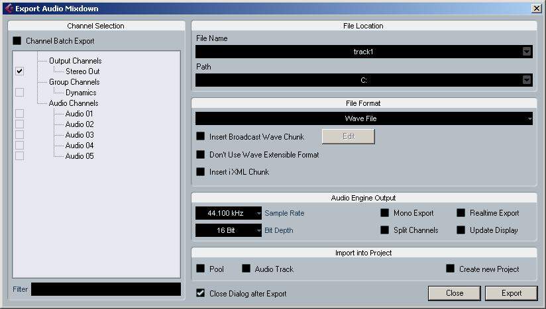Select the Audio 05 tree item
546x309 pixels.
[80, 155]
